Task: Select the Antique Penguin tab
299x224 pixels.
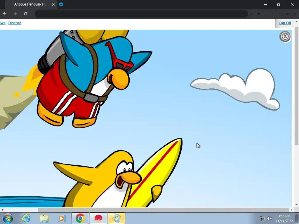Action: point(32,4)
